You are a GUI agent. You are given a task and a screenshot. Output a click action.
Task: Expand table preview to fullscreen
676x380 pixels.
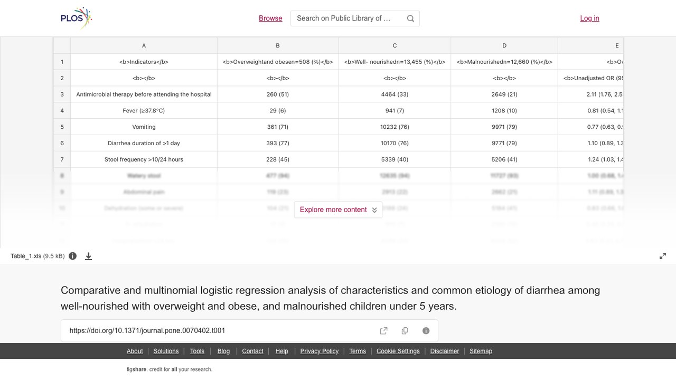pos(663,256)
